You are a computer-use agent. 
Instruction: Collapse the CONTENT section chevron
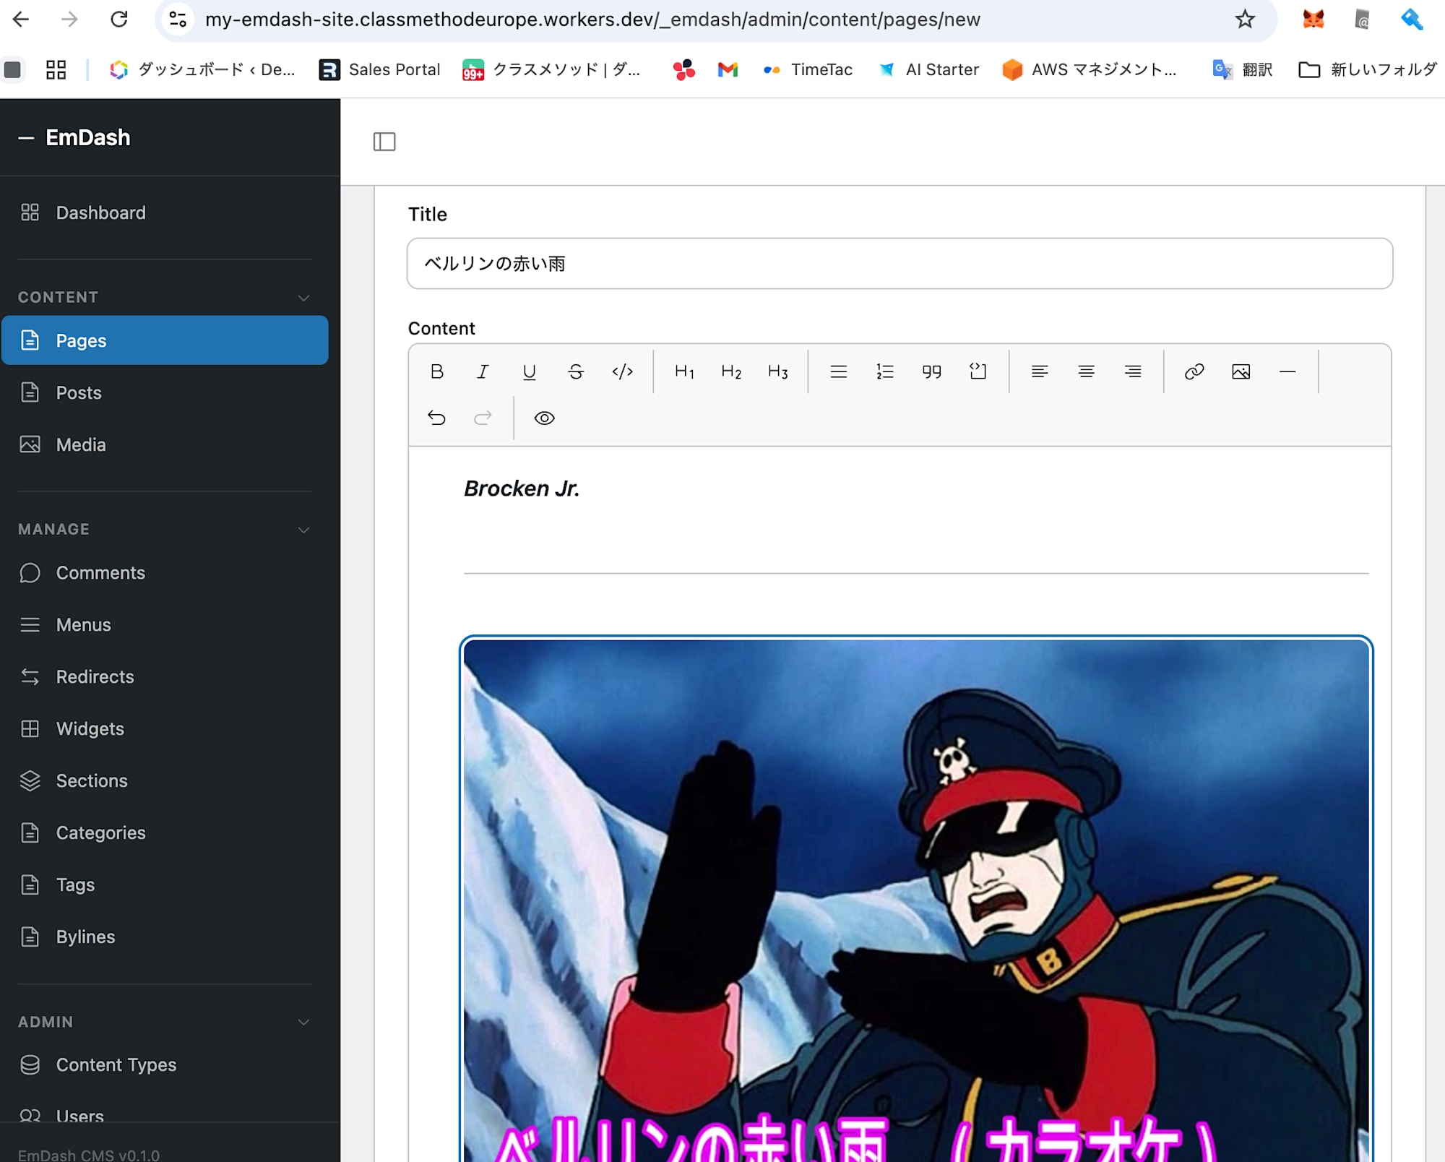pyautogui.click(x=303, y=298)
